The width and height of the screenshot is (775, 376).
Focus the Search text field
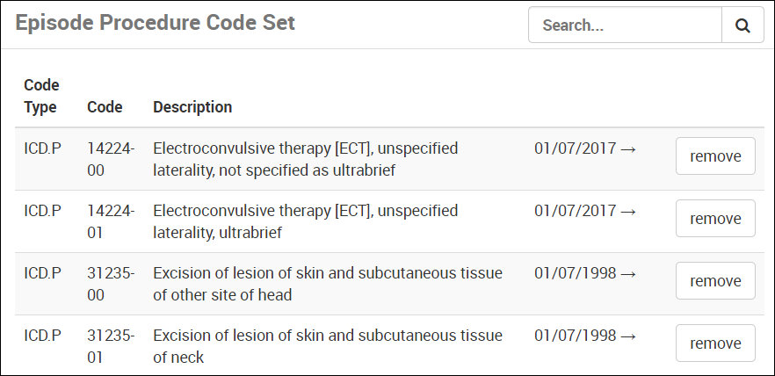(625, 25)
